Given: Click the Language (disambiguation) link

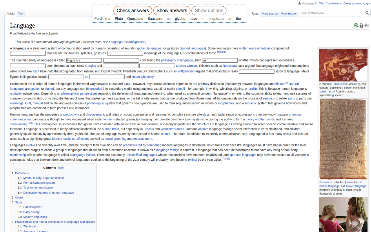Looking at the screenshot, I should [128, 42].
